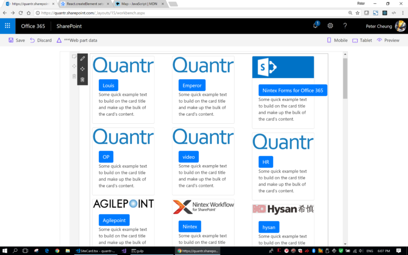Click the Emperor button
This screenshot has height=255, width=408.
pos(192,85)
